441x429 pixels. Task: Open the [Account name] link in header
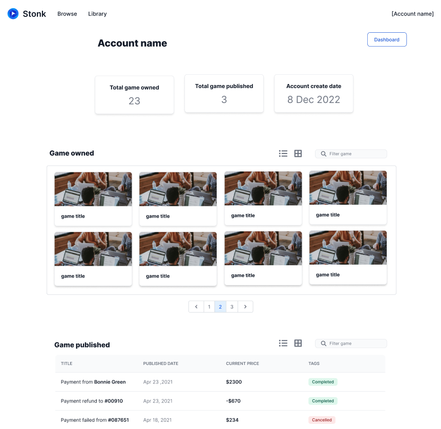412,14
